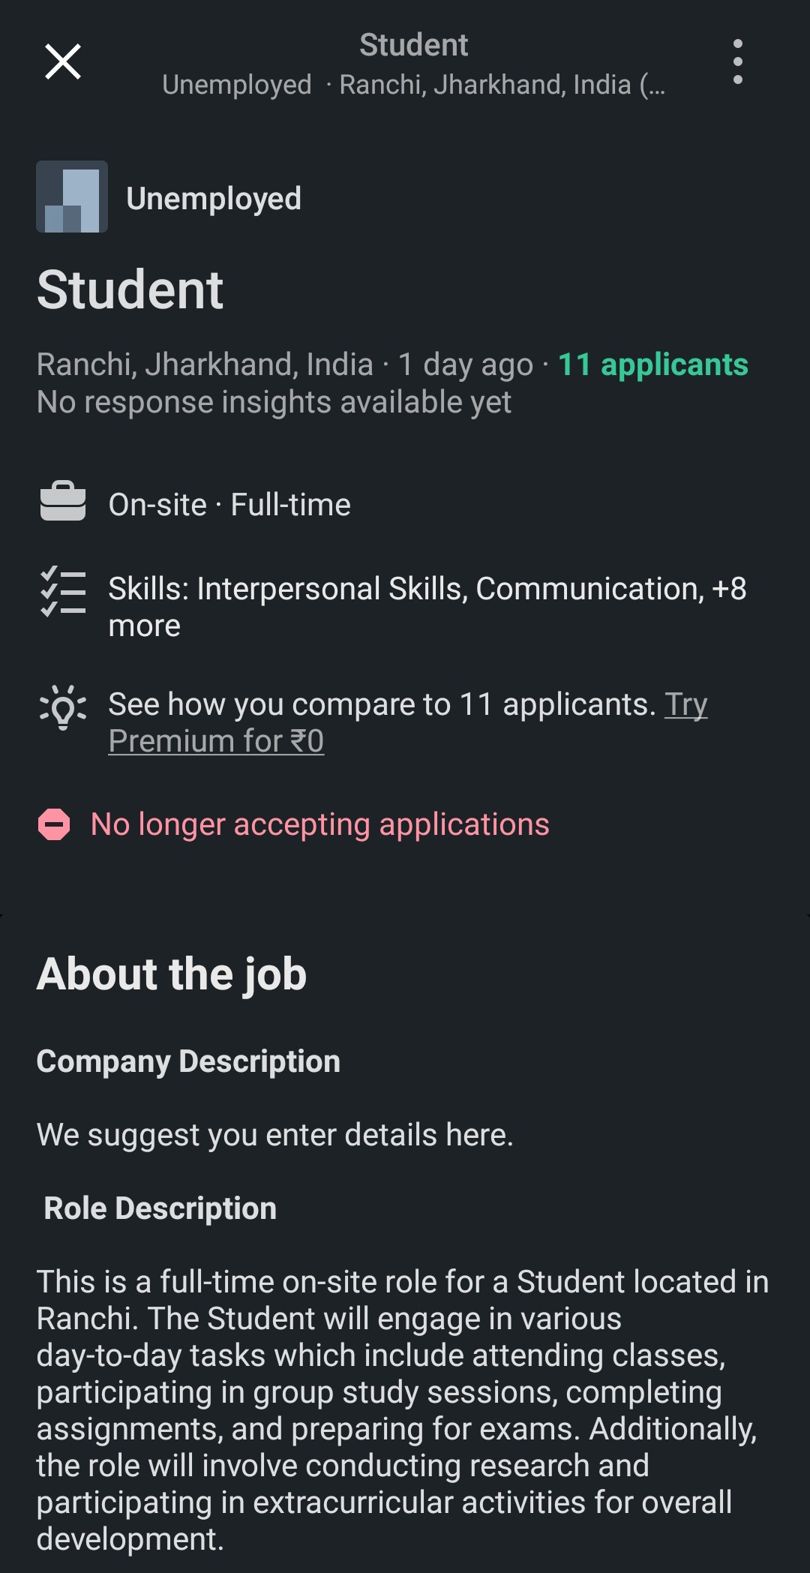Tap the Role Description subheading
810x1573 pixels.
160,1208
